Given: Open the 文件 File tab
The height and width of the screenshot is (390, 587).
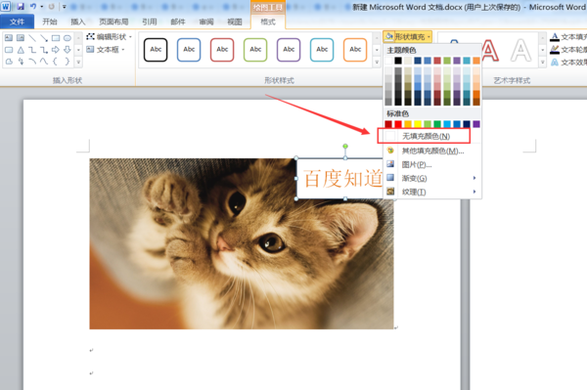Looking at the screenshot, I should [17, 22].
